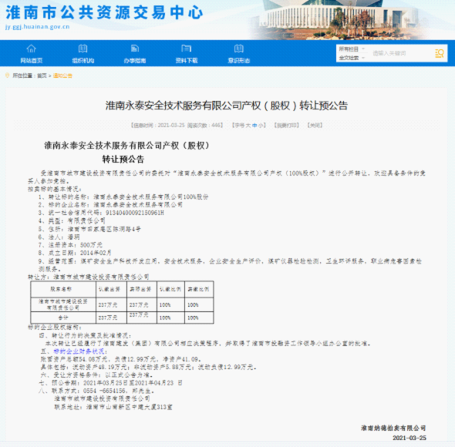The width and height of the screenshot is (455, 447).
Task: Open the 通知公告 breadcrumb link
Action: [x=62, y=76]
